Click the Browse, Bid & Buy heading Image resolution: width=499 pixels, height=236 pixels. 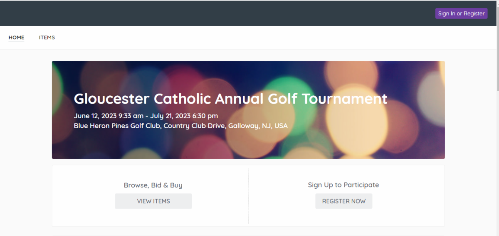[x=153, y=185]
